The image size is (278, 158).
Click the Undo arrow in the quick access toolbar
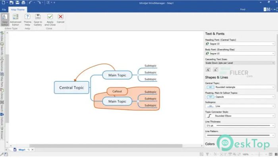point(31,2)
